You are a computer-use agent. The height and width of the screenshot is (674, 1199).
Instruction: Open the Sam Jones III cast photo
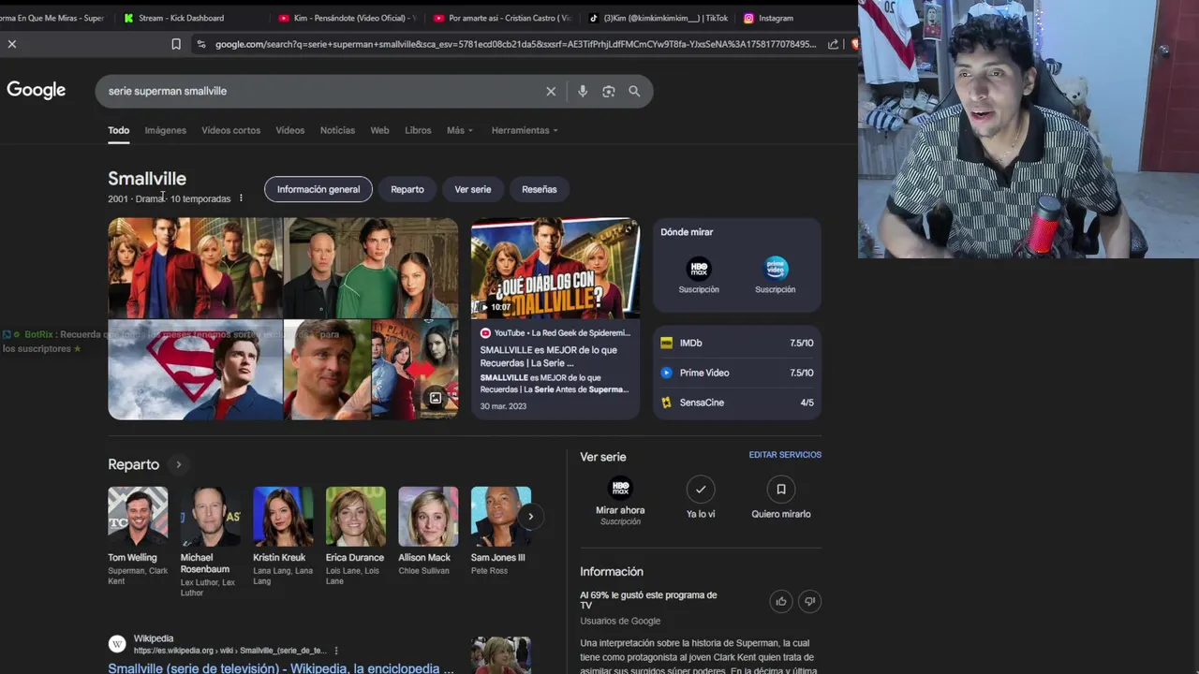click(501, 517)
